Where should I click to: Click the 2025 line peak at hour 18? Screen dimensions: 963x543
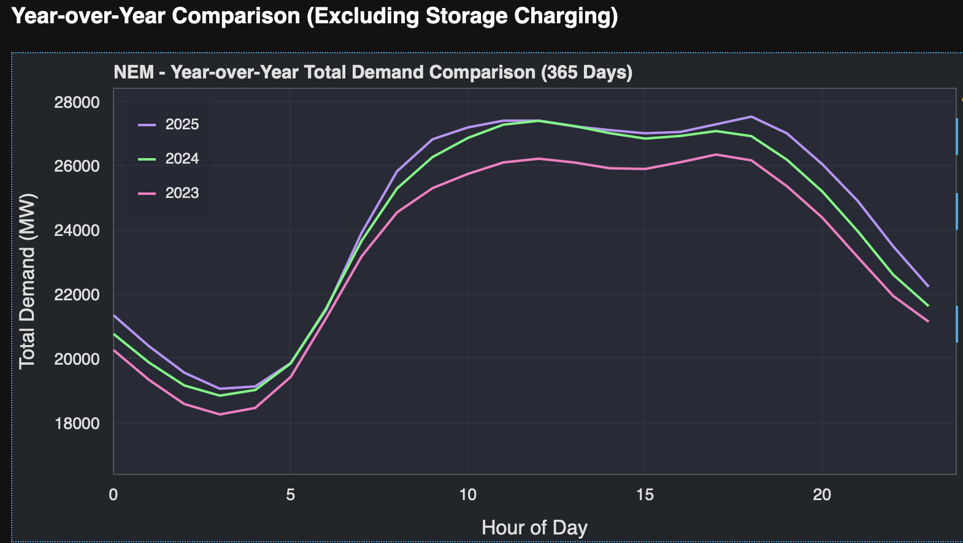[x=751, y=116]
